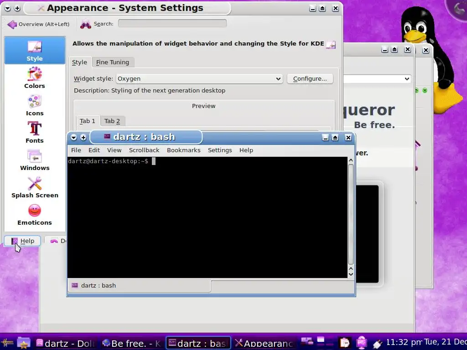Viewport: 467px width, 350px height.
Task: Open the Emoticons section
Action: [x=35, y=215]
